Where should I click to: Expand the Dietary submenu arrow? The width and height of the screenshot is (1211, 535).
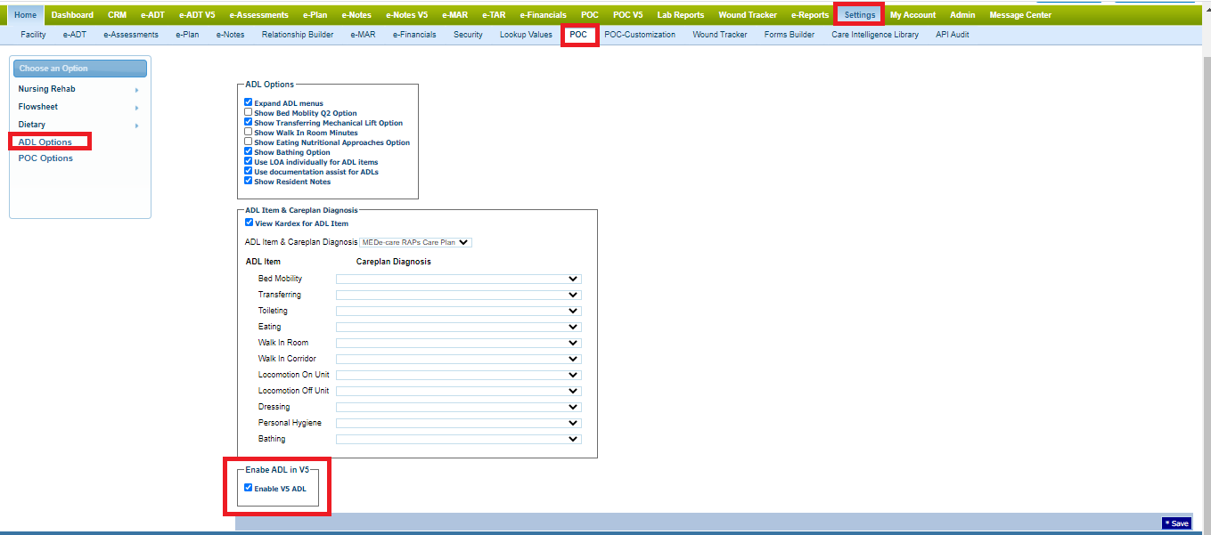(x=136, y=126)
